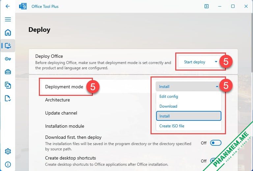Viewport: 253px width, 171px height.
Task: Open the command box title-bar icon
Action: click(207, 6)
